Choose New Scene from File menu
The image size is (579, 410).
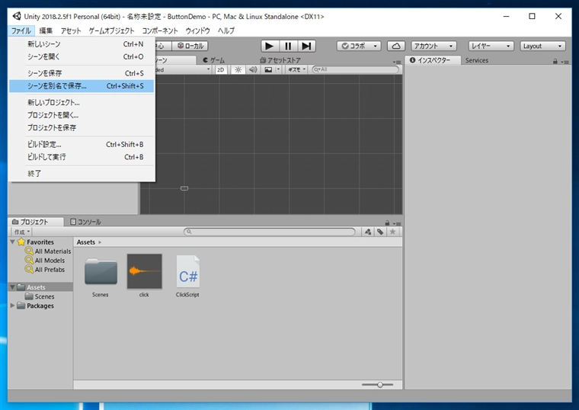pos(82,44)
